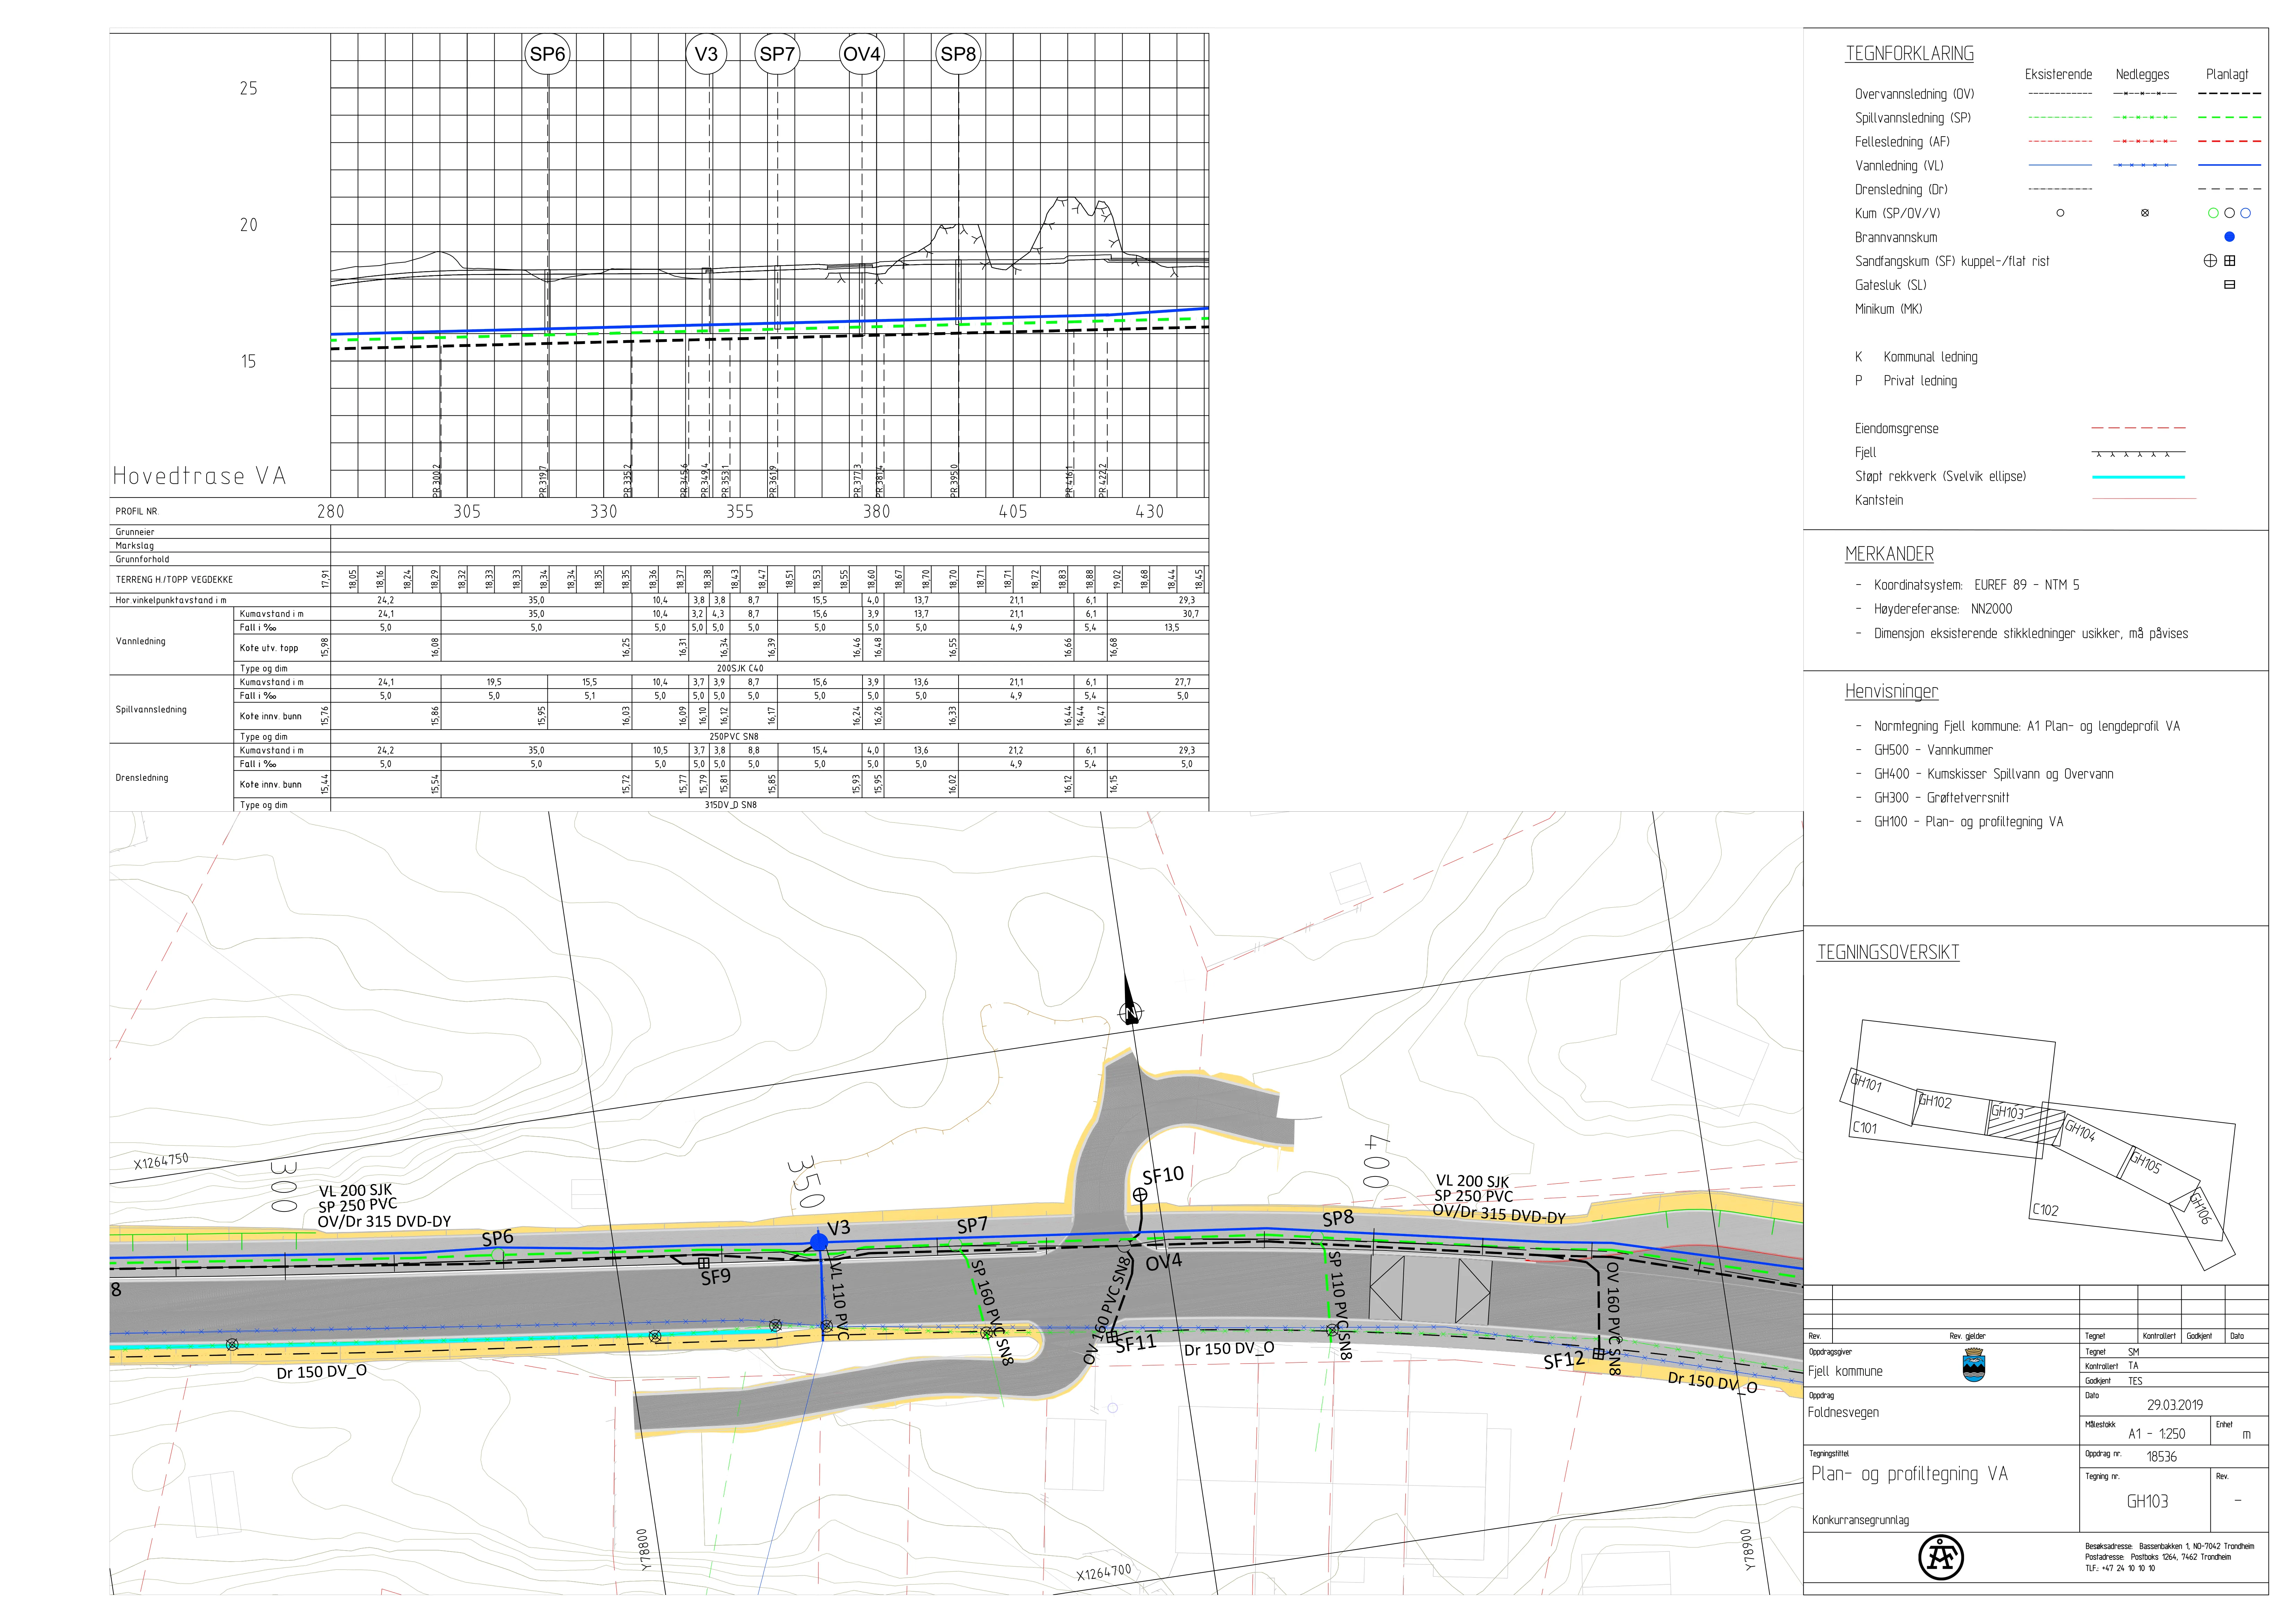This screenshot has height=1622, width=2296.
Task: Click the '315DV_D SN8' pipe type cell
Action: pyautogui.click(x=731, y=805)
